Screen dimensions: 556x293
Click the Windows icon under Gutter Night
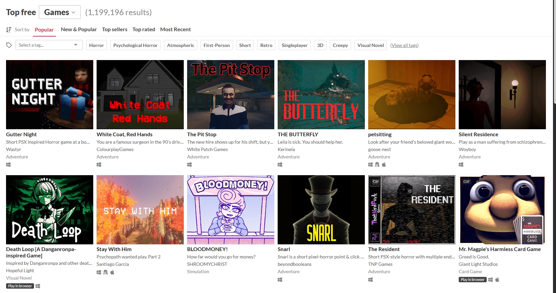pyautogui.click(x=8, y=164)
